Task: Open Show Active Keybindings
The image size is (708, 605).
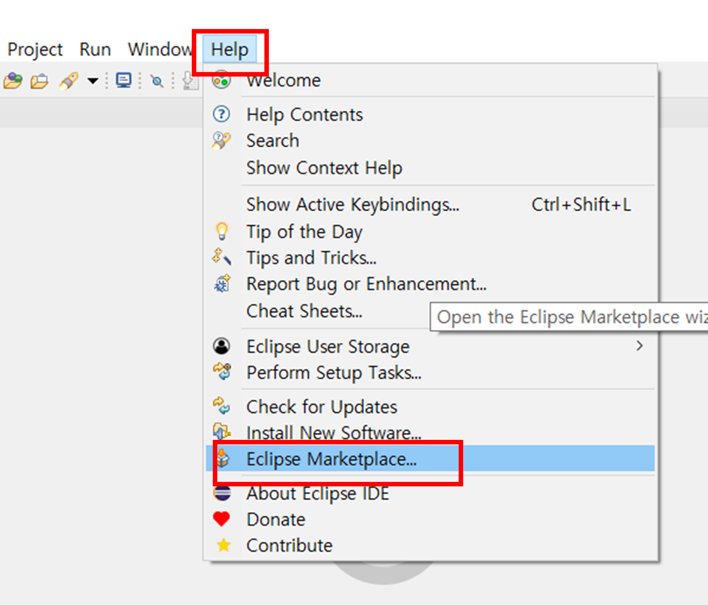Action: click(430, 204)
